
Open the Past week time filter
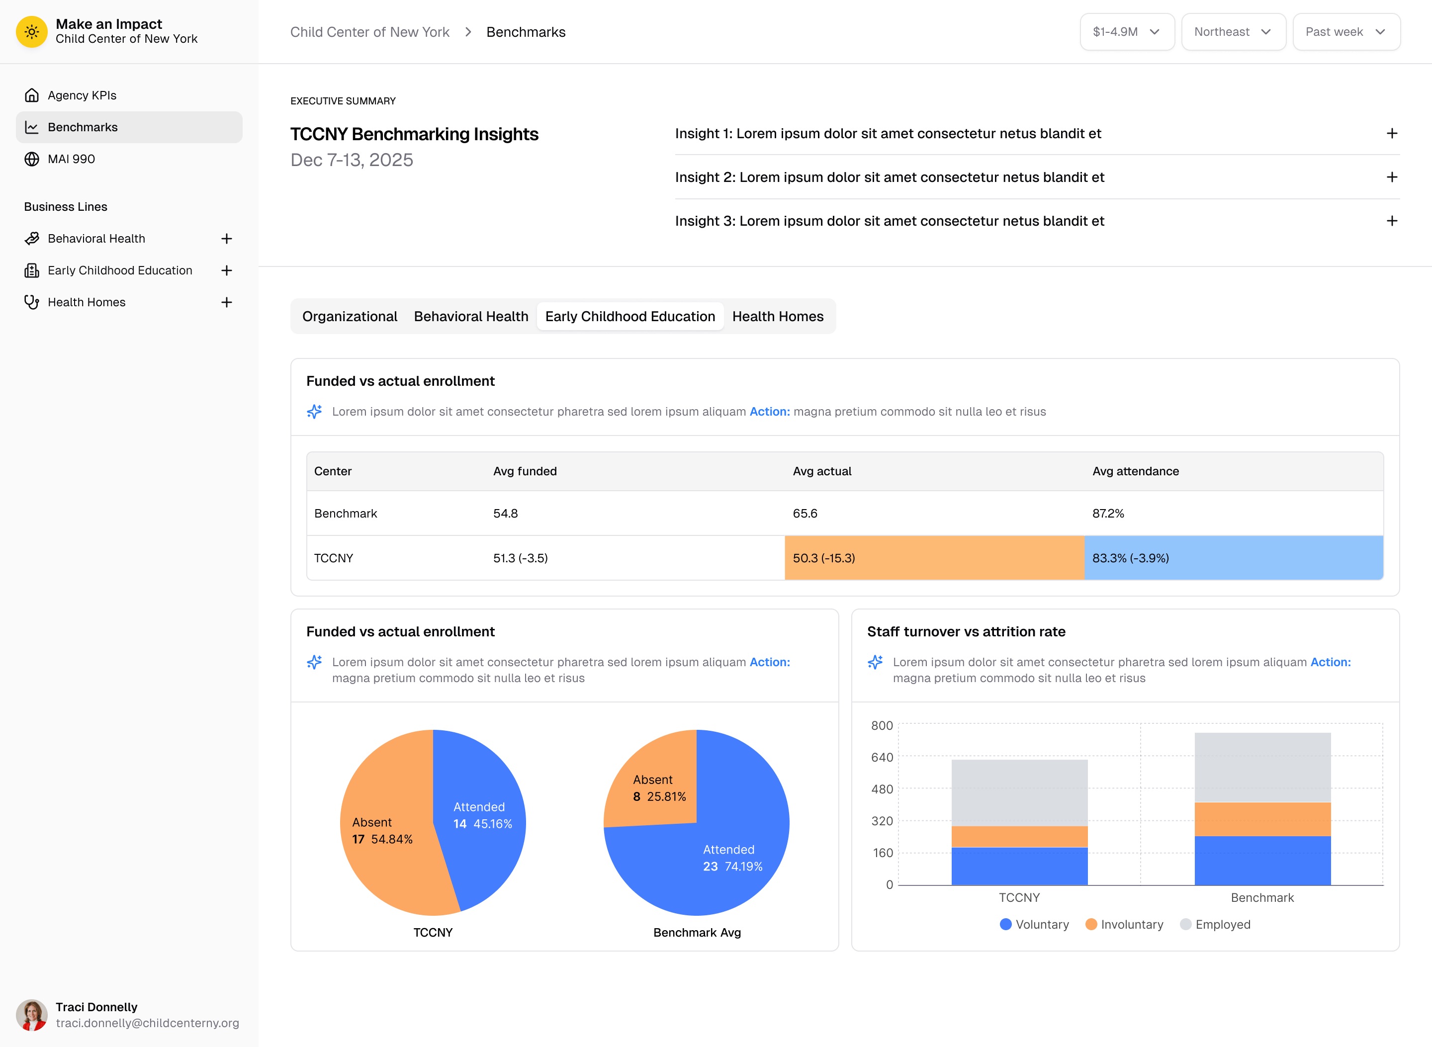[1346, 31]
